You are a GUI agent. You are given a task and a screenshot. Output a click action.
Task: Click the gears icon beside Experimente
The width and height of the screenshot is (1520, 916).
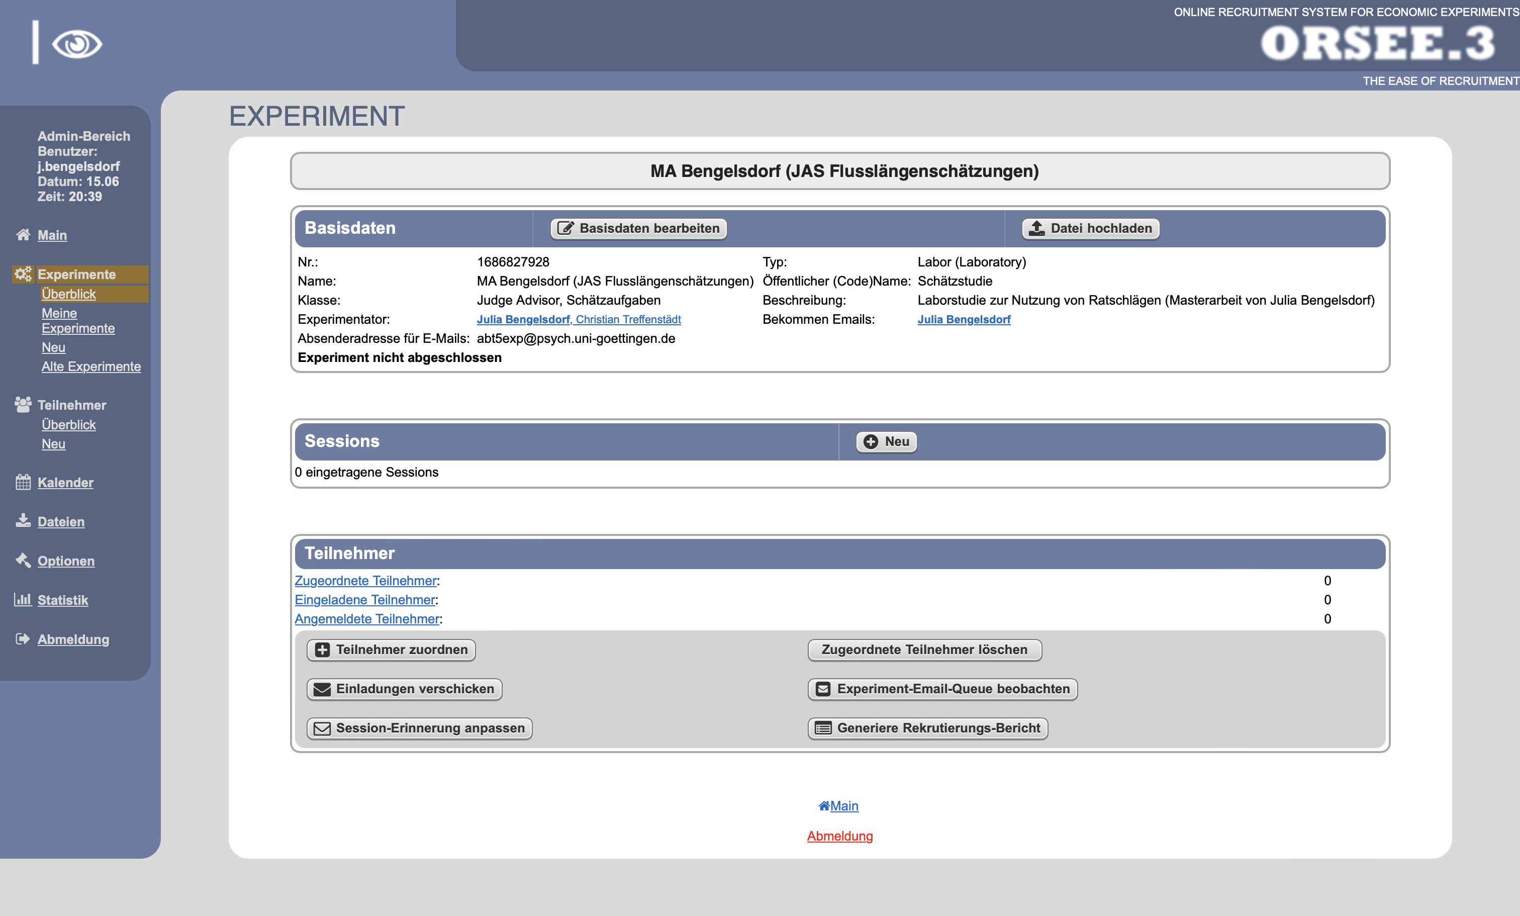pos(23,274)
